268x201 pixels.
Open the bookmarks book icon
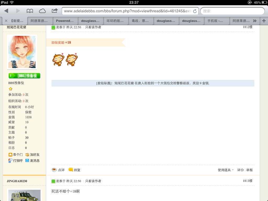[x=30, y=11]
